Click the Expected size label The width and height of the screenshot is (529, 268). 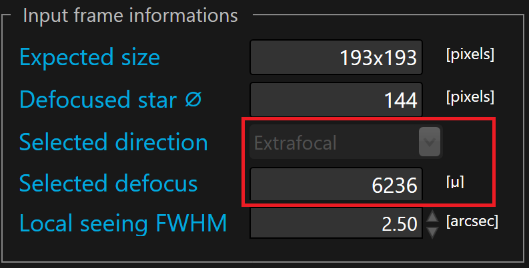pyautogui.click(x=89, y=57)
